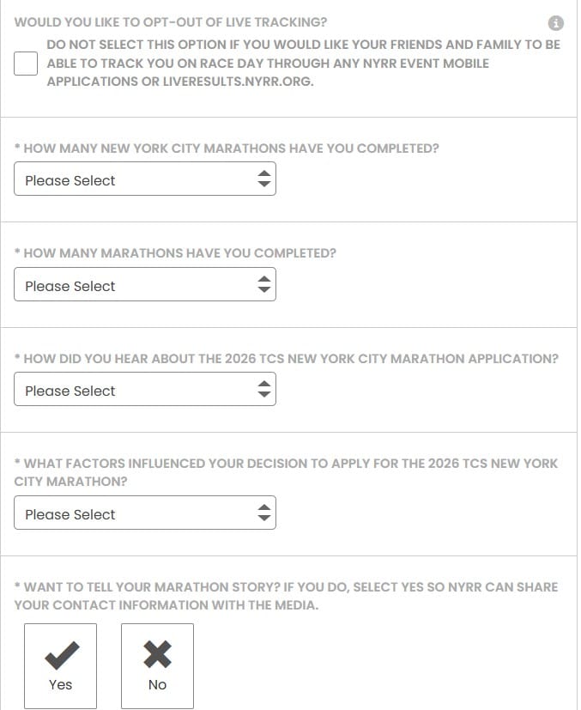Click the arrows on 'How did you hear' selector
Viewport: 581px width, 710px height.
[x=263, y=391]
